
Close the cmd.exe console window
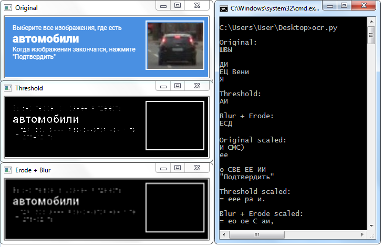click(x=364, y=6)
